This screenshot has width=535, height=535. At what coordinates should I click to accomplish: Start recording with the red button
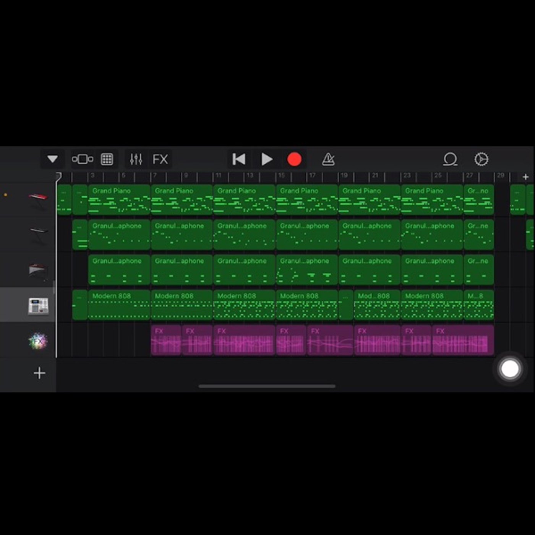click(x=294, y=159)
